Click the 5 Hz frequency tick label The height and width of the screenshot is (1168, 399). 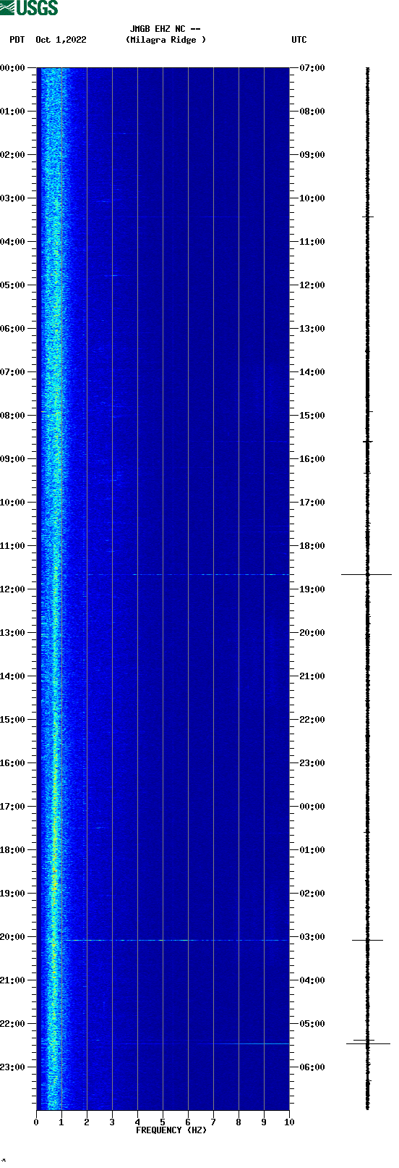163,1122
